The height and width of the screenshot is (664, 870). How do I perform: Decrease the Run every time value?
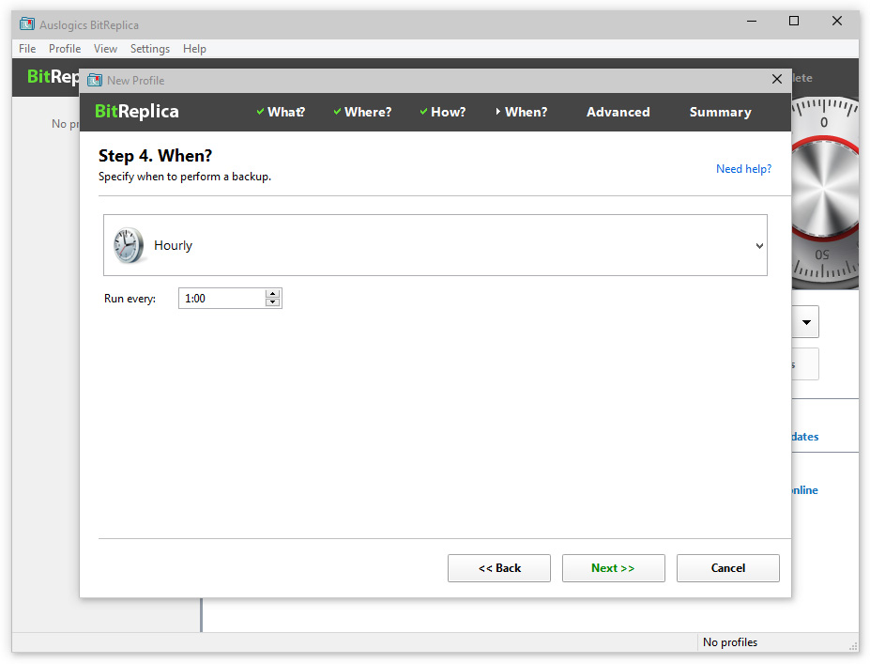coord(273,302)
